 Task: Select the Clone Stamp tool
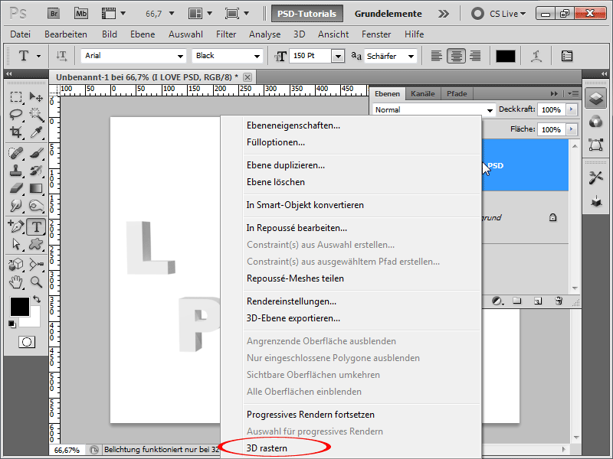[x=16, y=171]
